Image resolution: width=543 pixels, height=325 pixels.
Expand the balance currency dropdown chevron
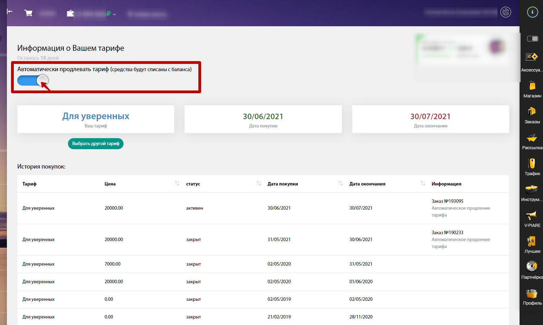[x=114, y=14]
